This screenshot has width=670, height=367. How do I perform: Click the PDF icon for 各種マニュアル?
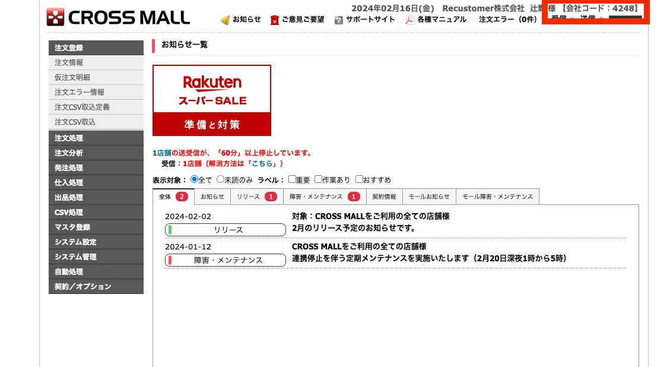(410, 20)
